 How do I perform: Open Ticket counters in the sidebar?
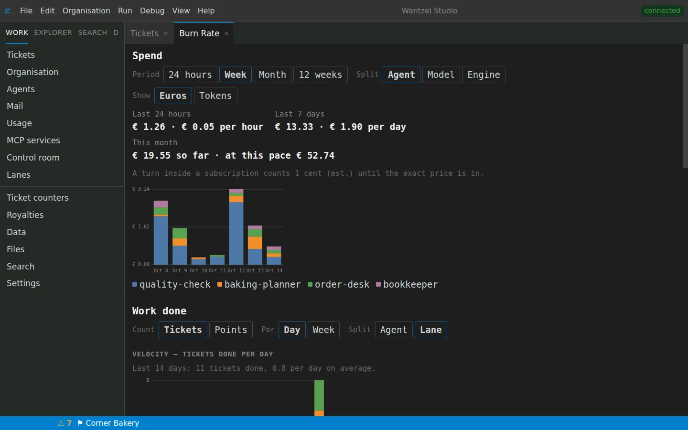(x=62, y=198)
